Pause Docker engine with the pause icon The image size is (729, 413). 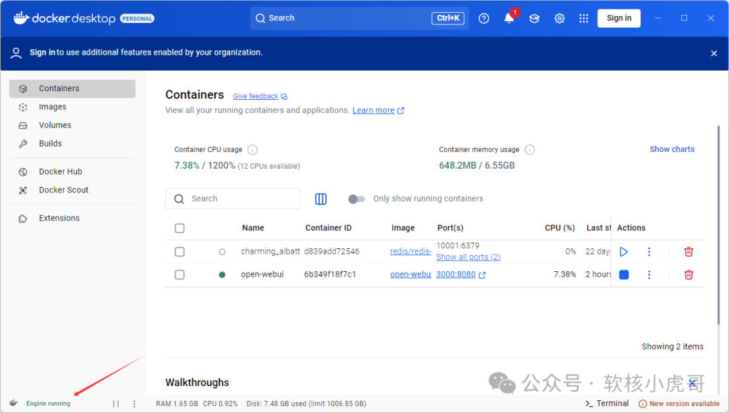pos(116,404)
